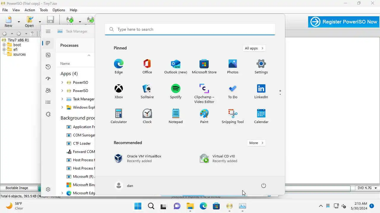This screenshot has width=380, height=213.
Task: Open Outlook (new) pinned app
Action: tap(175, 67)
